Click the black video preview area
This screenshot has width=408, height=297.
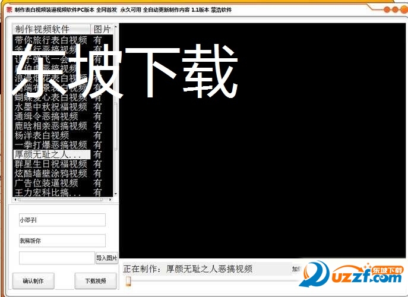(x=262, y=141)
